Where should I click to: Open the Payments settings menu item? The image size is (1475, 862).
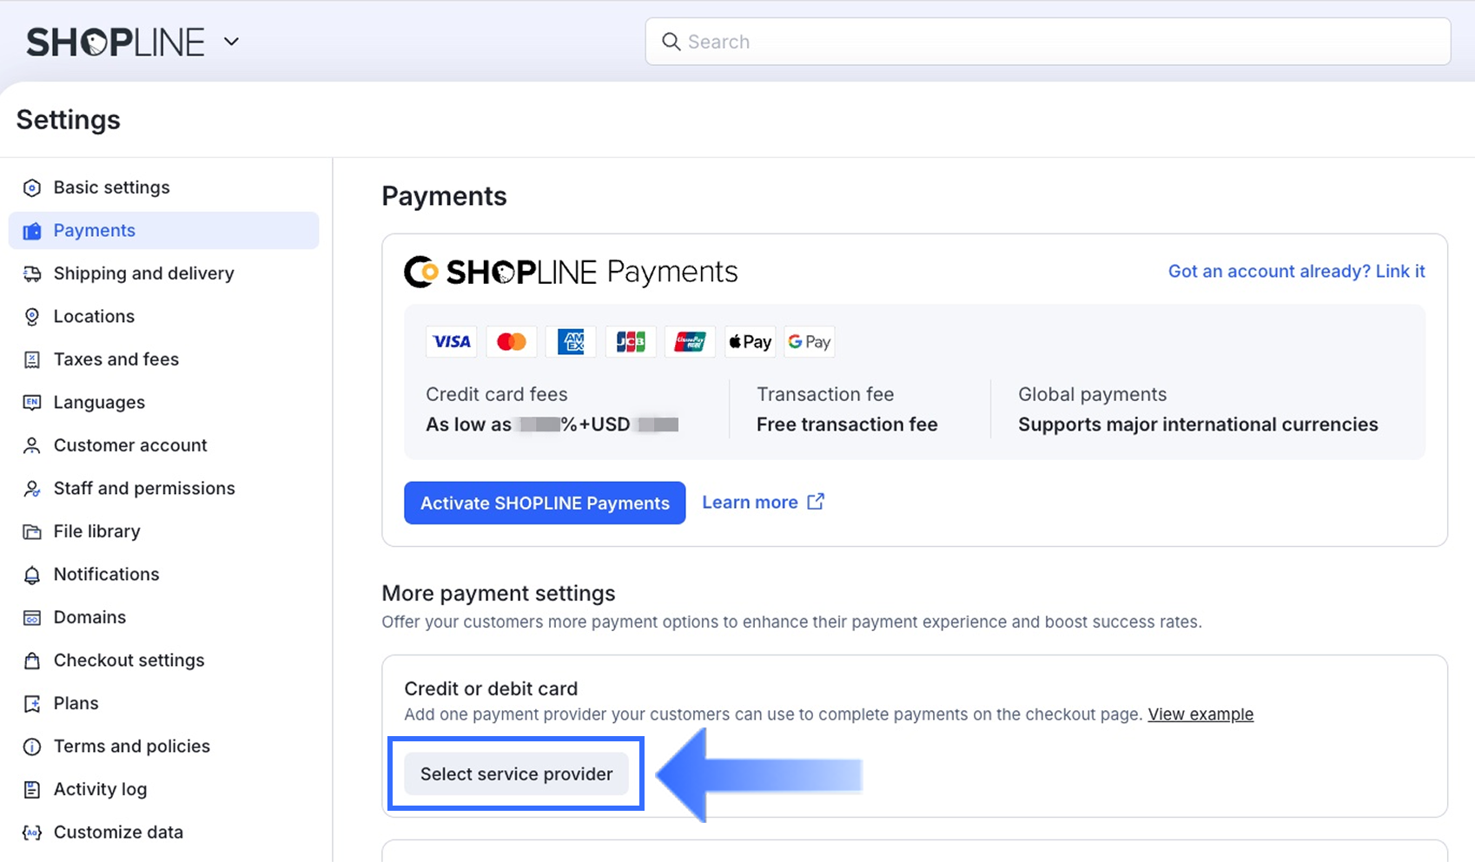tap(95, 231)
